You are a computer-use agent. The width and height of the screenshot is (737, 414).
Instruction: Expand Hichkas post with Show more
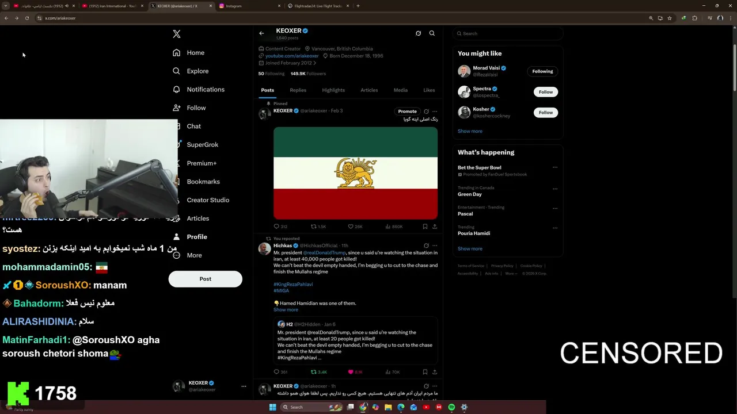coord(286,310)
